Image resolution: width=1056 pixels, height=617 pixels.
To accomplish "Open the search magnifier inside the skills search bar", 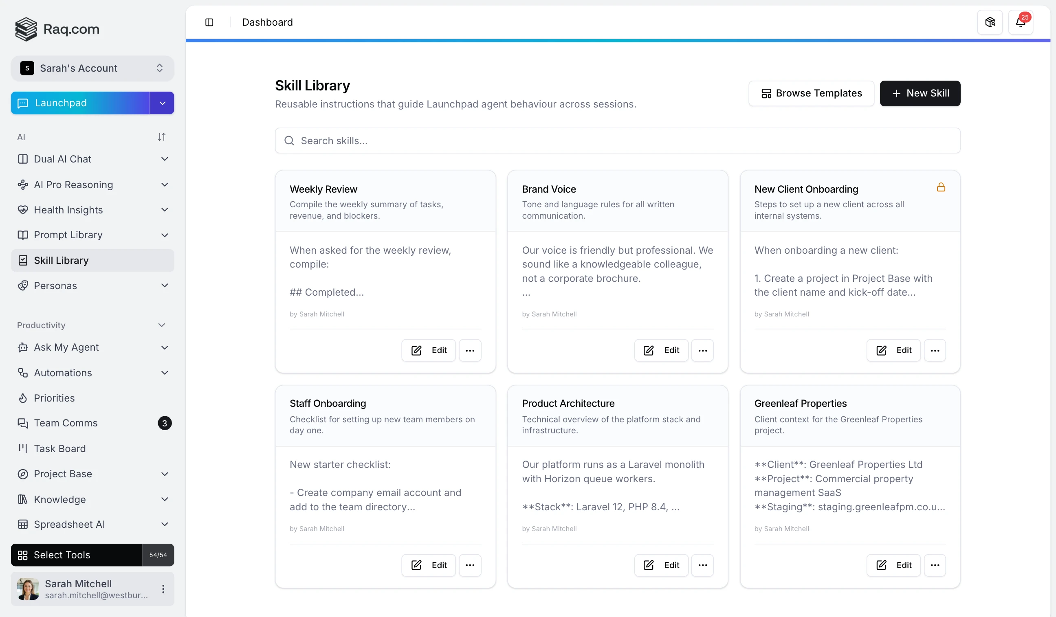I will point(289,141).
